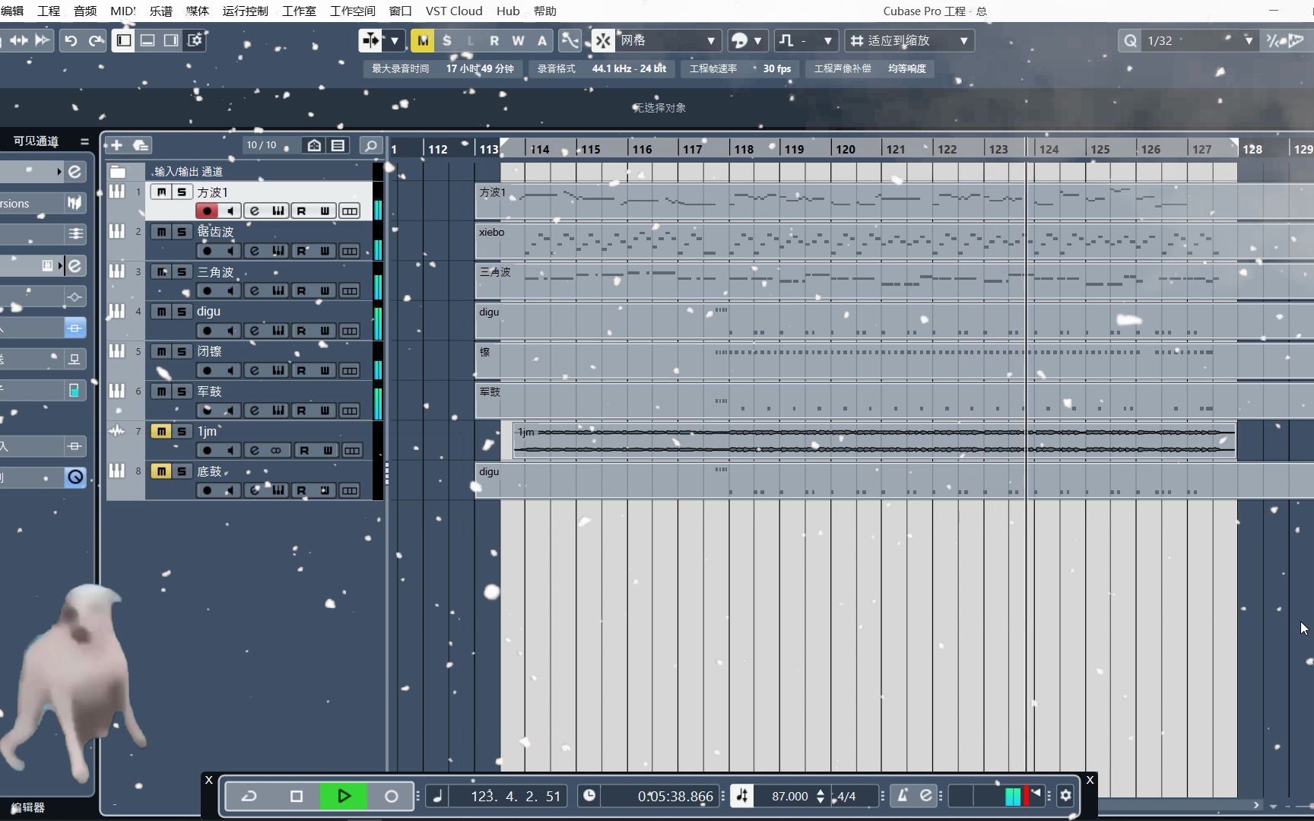Enable write automation on 军鼓 track
The width and height of the screenshot is (1314, 821).
click(x=325, y=410)
